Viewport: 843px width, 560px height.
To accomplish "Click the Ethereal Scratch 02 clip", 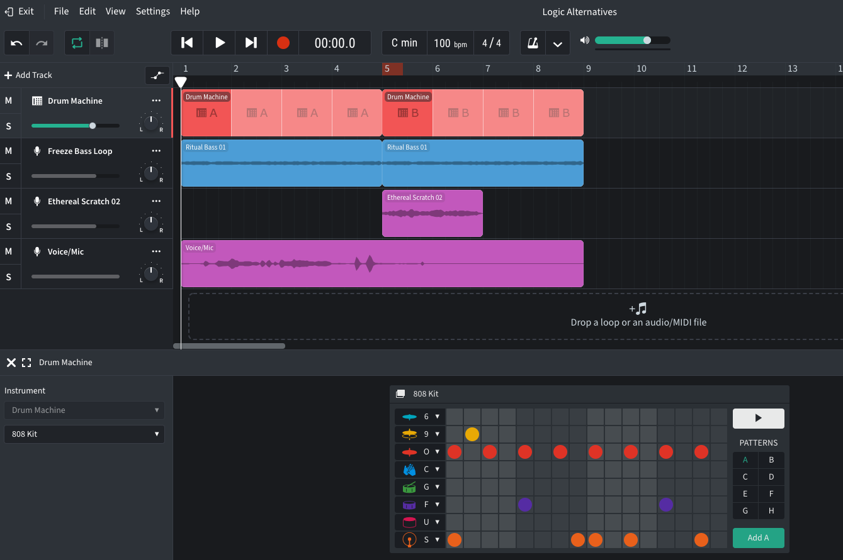I will 432,214.
